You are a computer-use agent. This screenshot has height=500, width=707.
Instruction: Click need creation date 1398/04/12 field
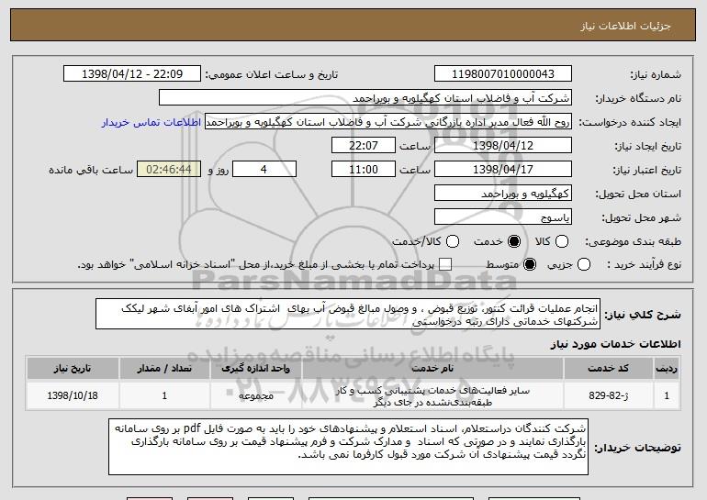(x=503, y=146)
